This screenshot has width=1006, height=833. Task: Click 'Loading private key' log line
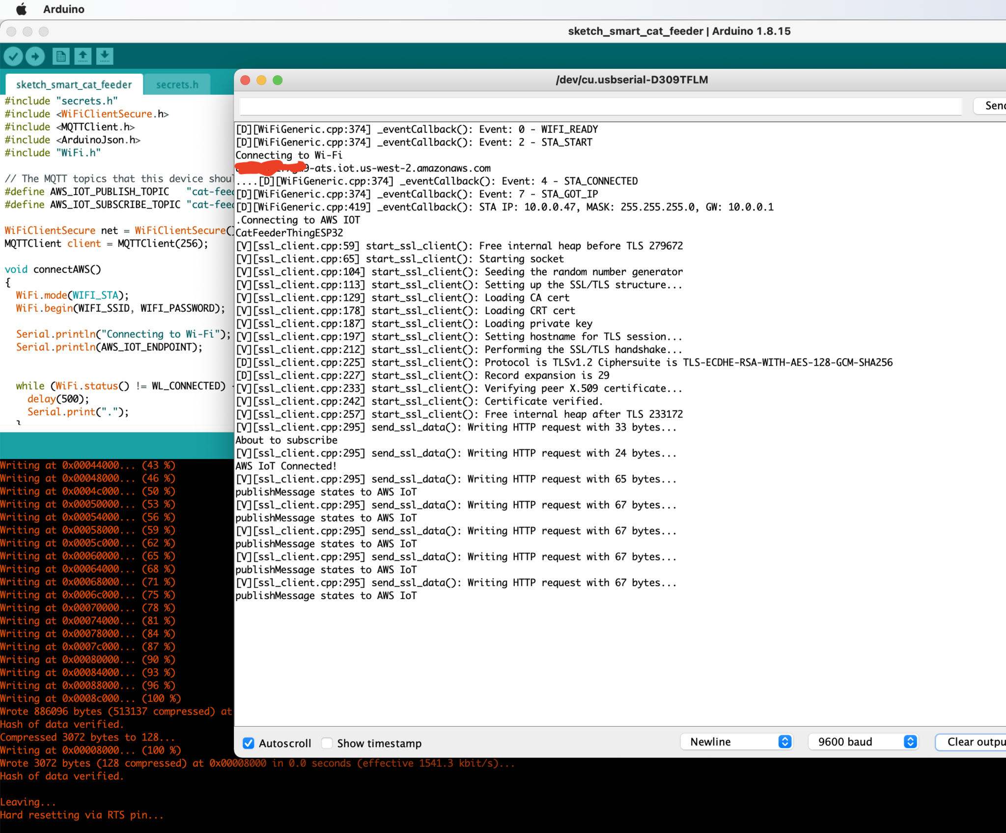click(414, 324)
